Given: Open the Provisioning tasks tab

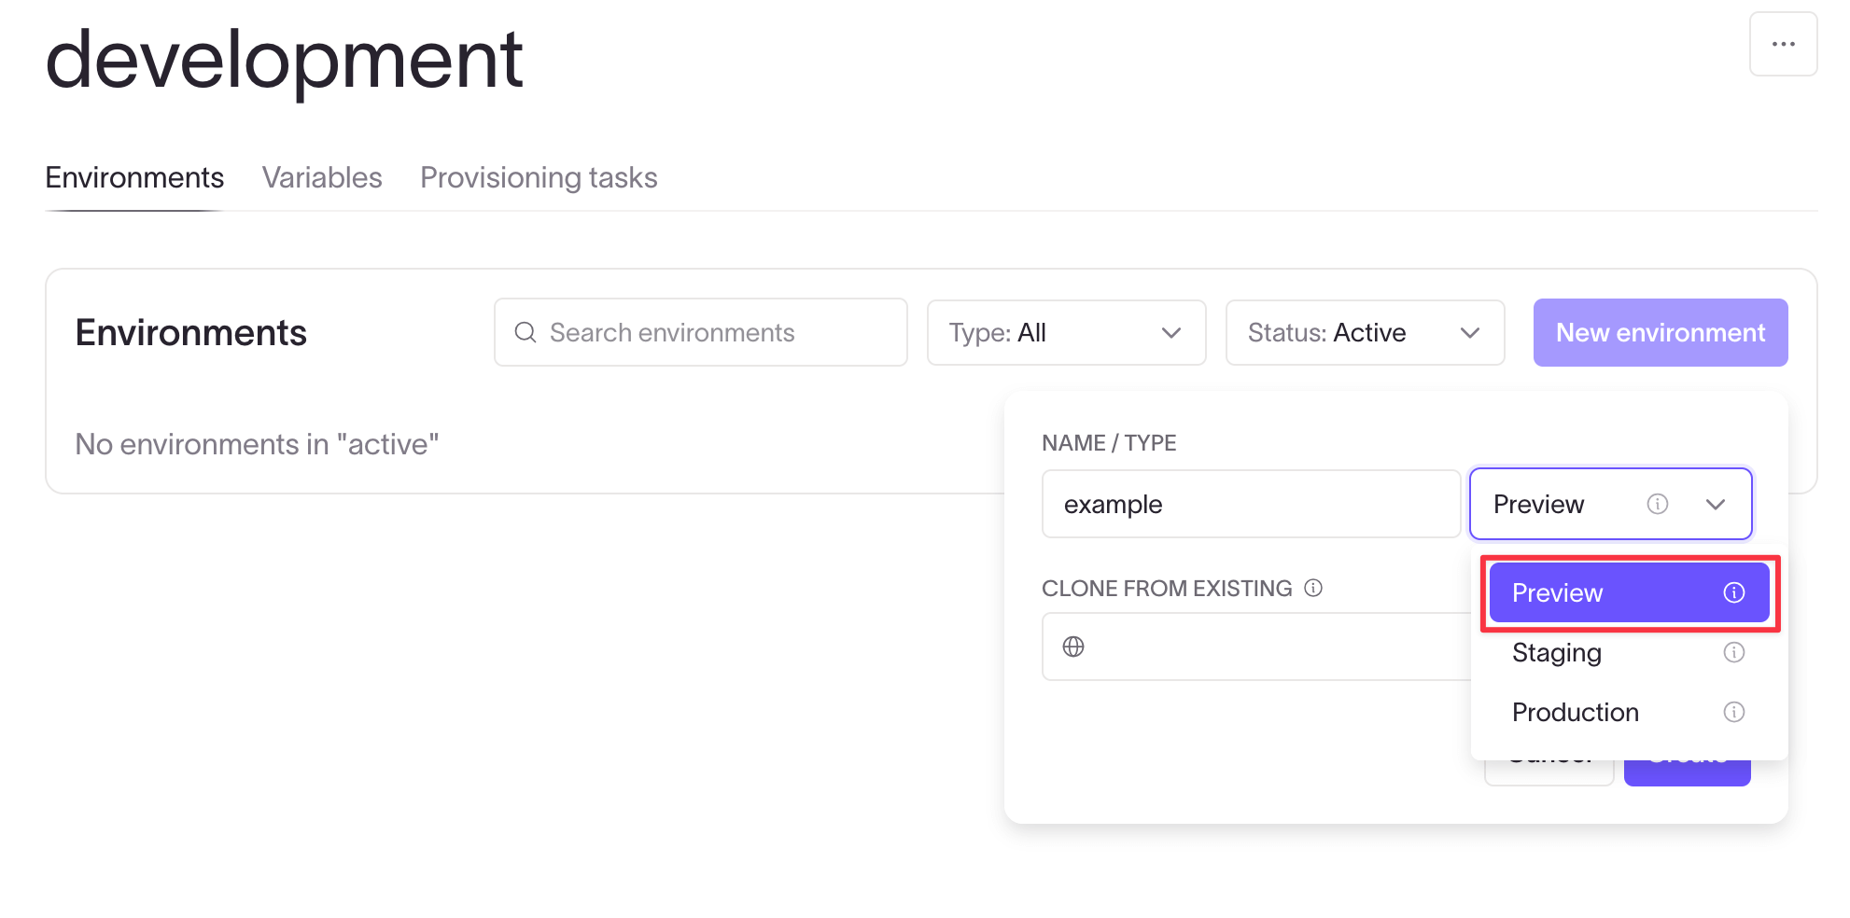Looking at the screenshot, I should 539,177.
